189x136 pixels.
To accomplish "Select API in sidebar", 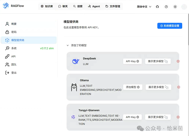I will pos(29,56).
